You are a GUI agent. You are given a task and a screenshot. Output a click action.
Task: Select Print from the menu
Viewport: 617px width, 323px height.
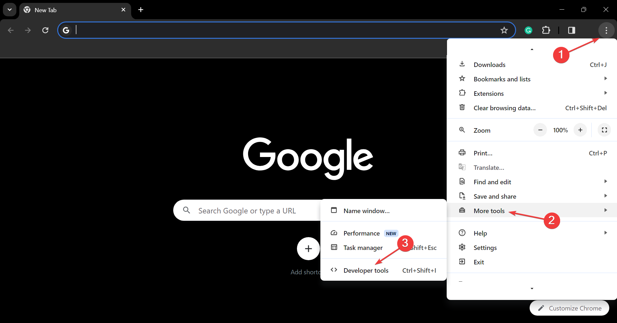tap(532, 153)
